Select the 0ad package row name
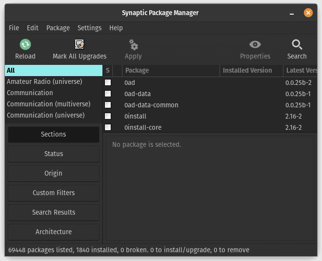Image resolution: width=322 pixels, height=261 pixels. coord(130,82)
